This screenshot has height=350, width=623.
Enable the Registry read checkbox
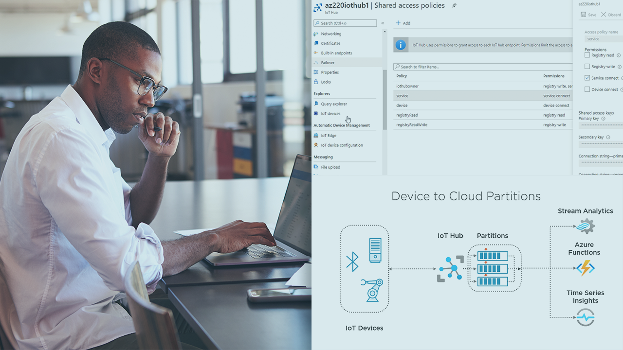tap(587, 55)
